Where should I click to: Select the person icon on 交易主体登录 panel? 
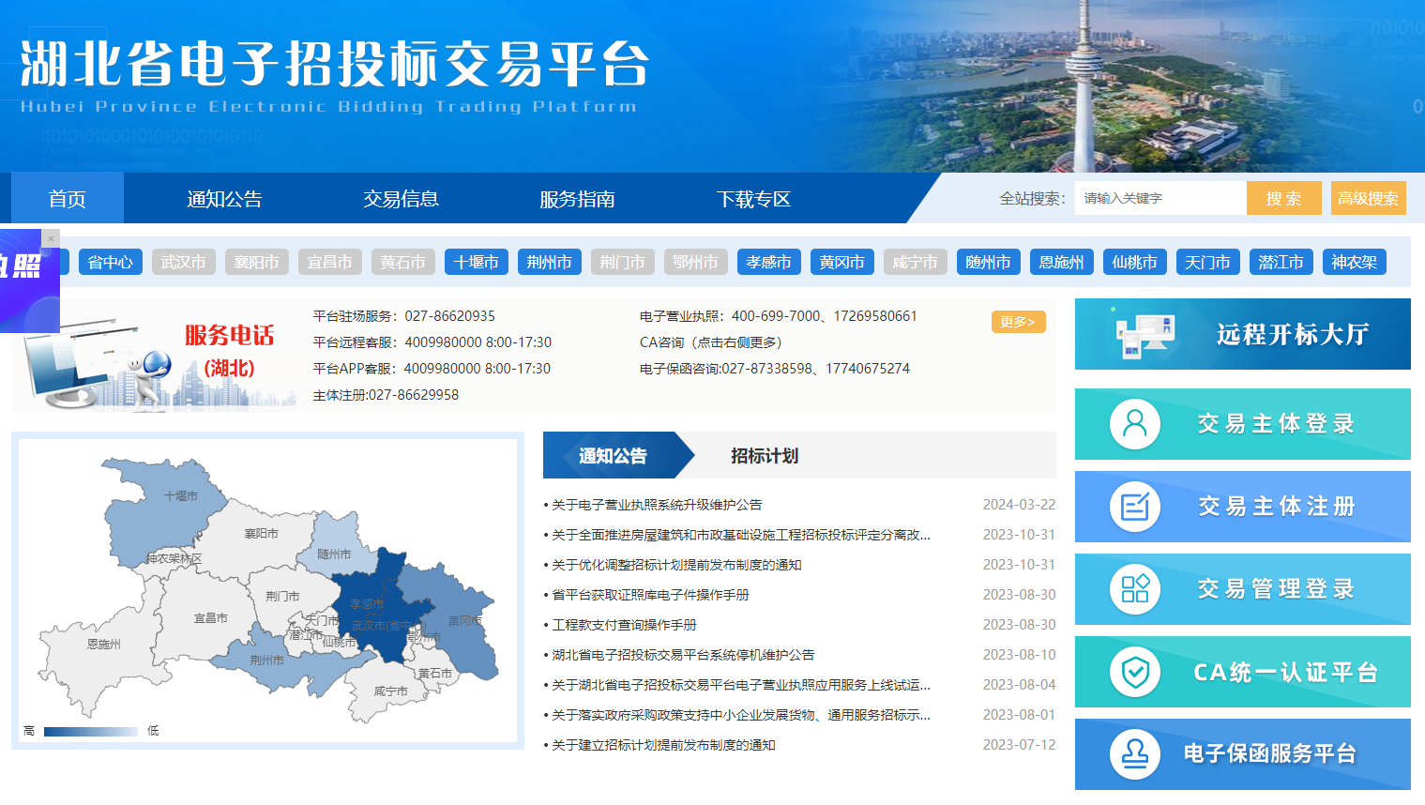[x=1137, y=423]
